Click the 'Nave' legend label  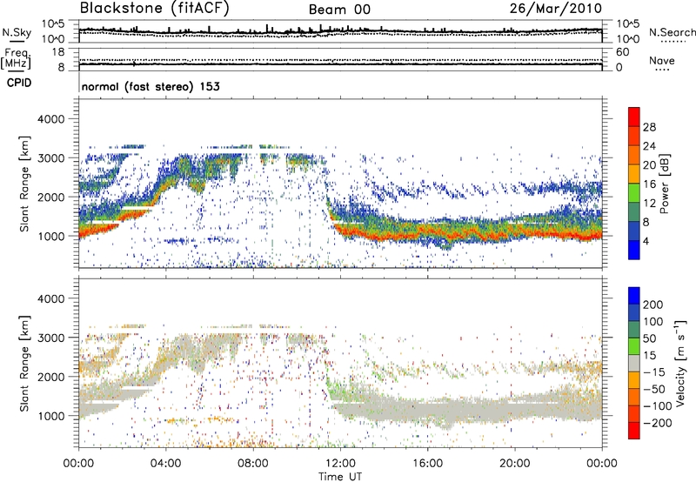point(662,61)
